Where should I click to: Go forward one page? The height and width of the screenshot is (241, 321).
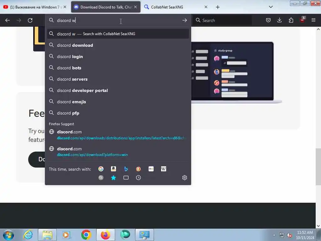(18, 20)
